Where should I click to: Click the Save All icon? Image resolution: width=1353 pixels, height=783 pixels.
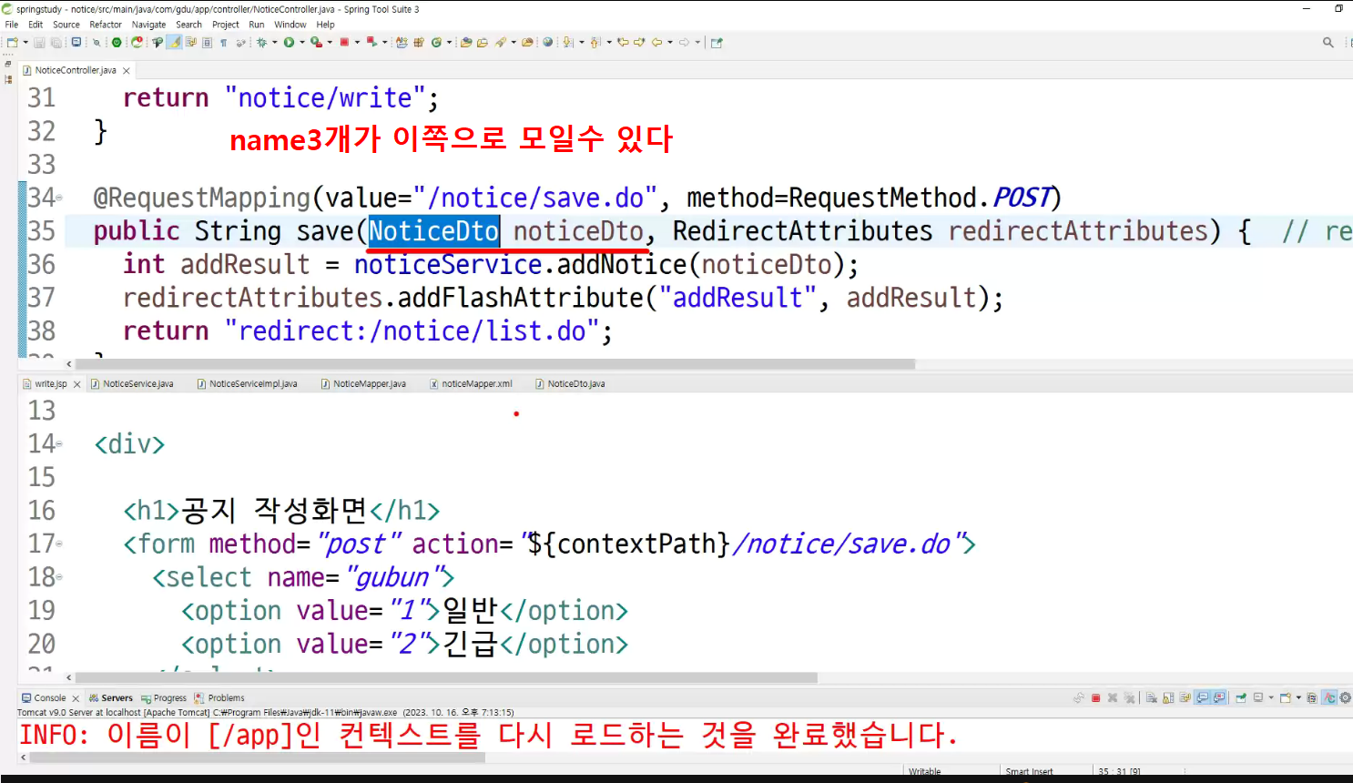tap(56, 42)
